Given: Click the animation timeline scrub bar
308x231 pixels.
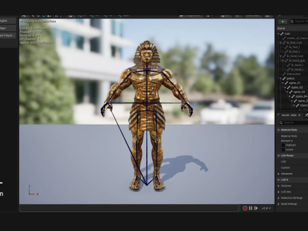Looking at the screenshot, I should click(129, 208).
